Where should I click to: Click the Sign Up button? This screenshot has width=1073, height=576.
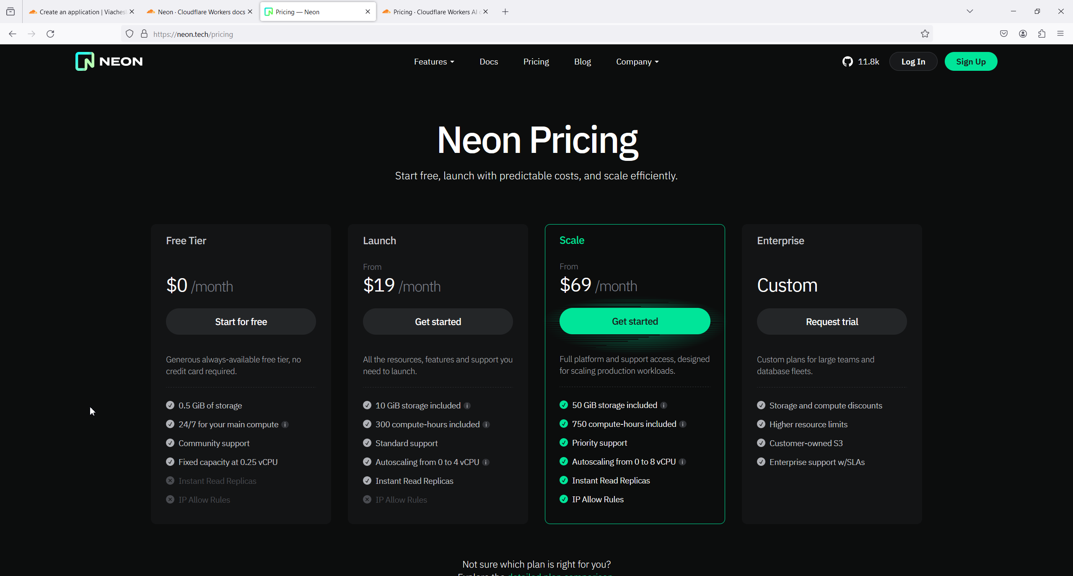[x=971, y=62]
